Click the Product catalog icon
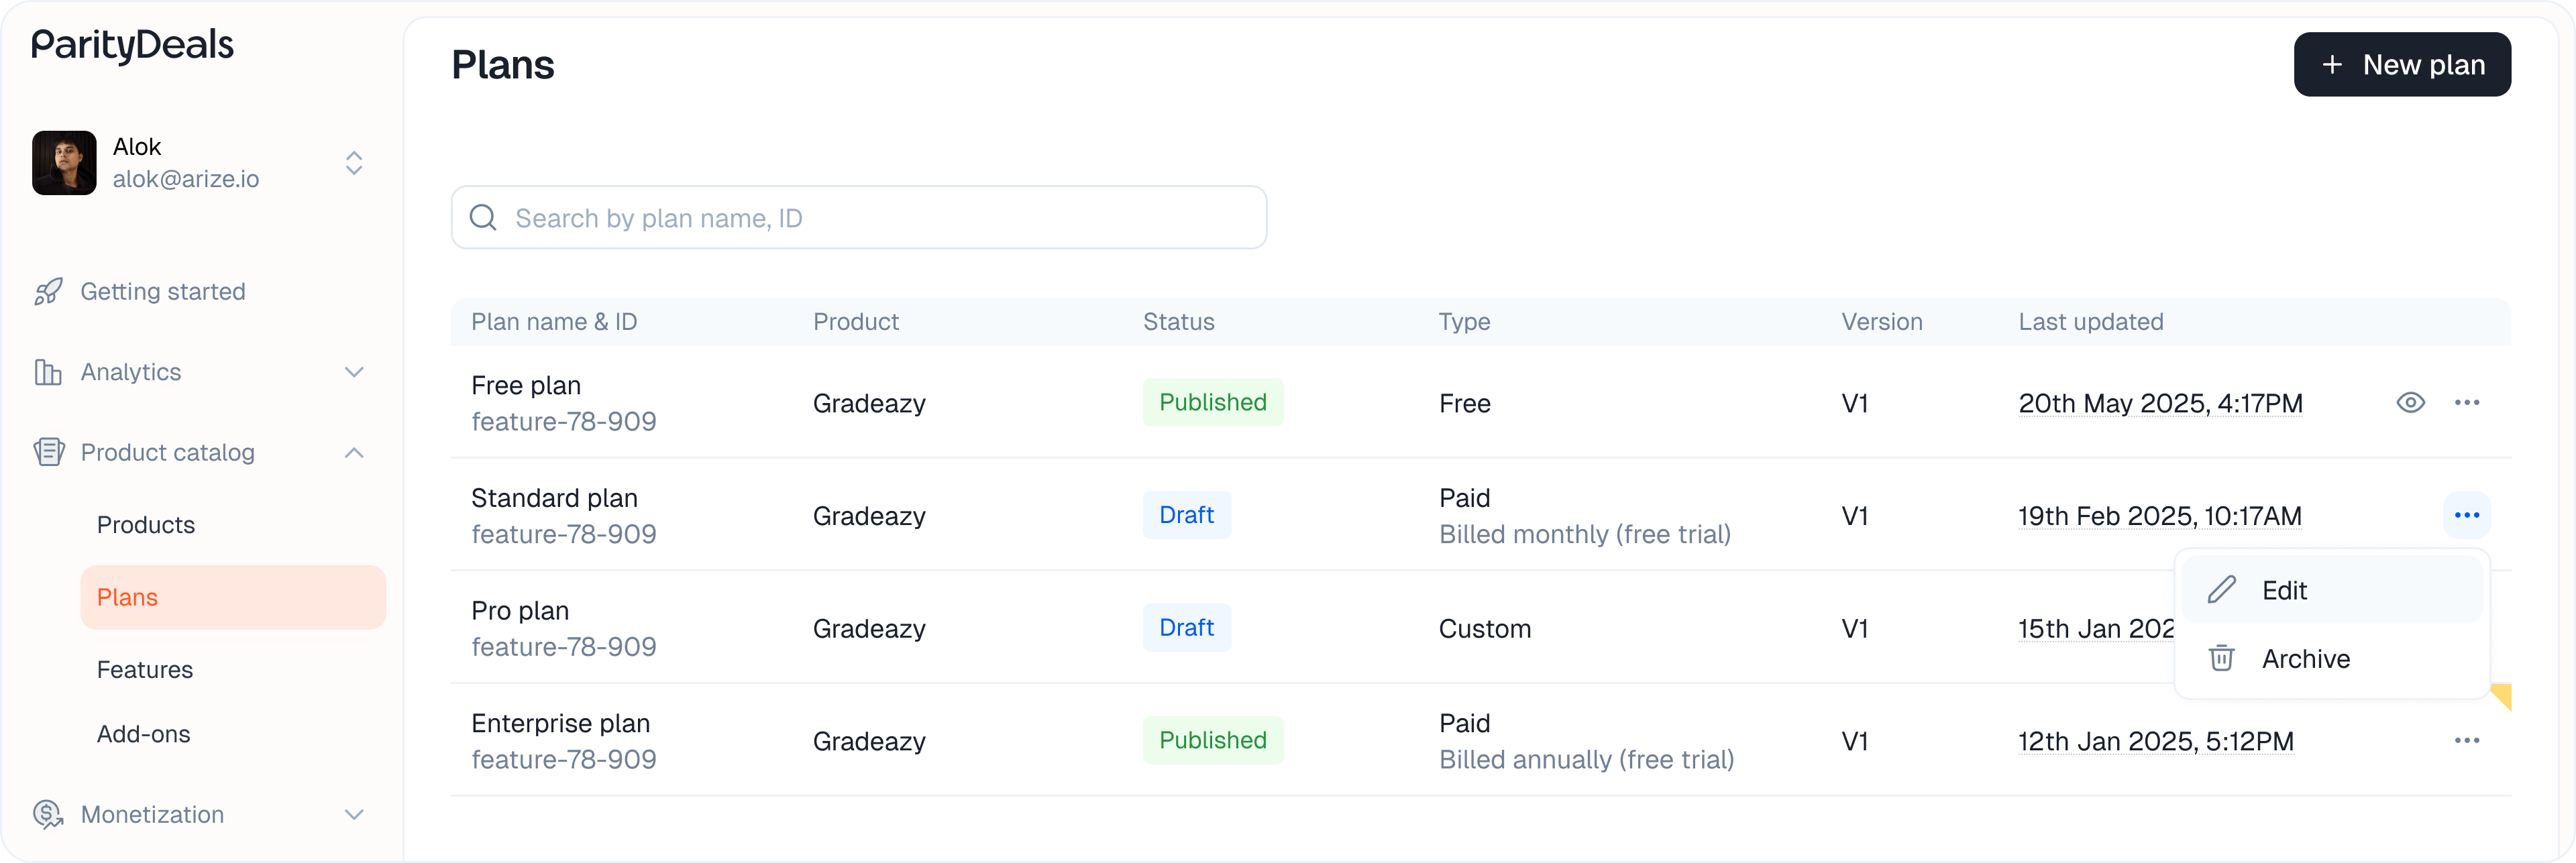The image size is (2576, 863). point(48,452)
